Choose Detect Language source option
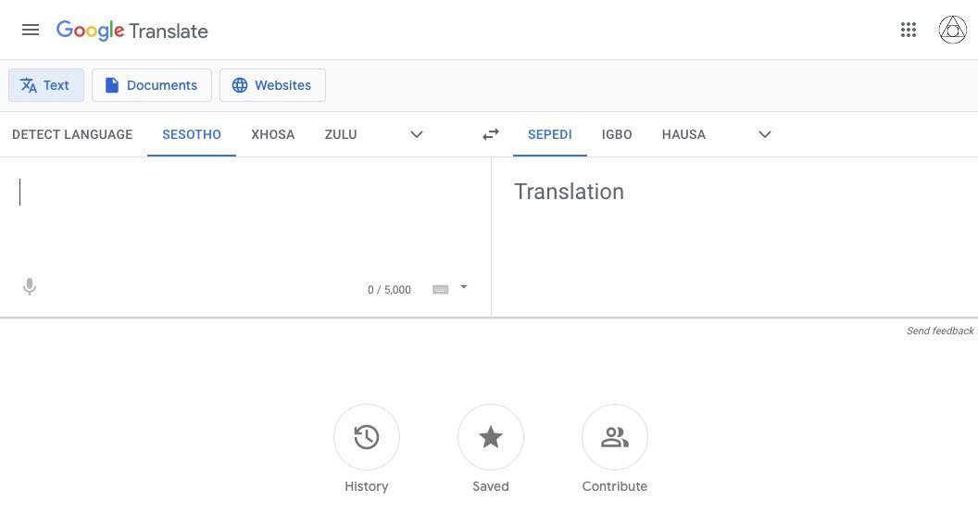This screenshot has width=978, height=526. pos(72,134)
